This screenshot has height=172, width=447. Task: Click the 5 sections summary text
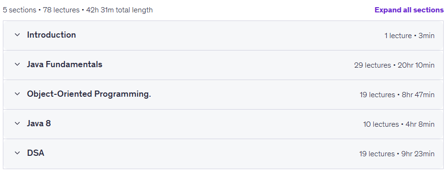click(x=20, y=10)
